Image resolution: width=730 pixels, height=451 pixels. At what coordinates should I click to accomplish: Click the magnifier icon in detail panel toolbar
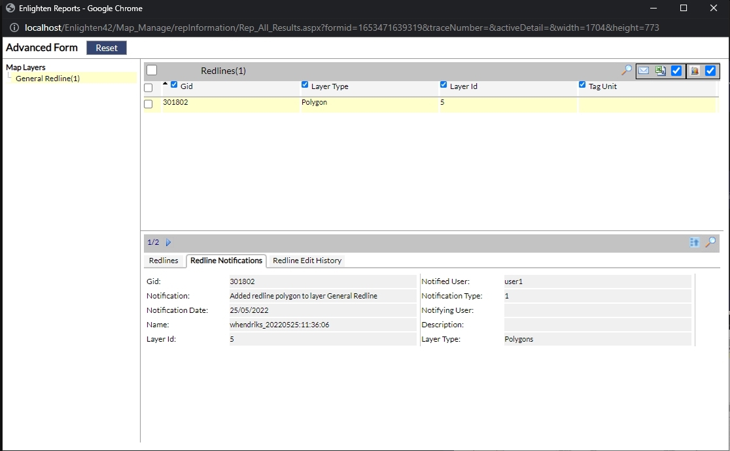point(710,242)
